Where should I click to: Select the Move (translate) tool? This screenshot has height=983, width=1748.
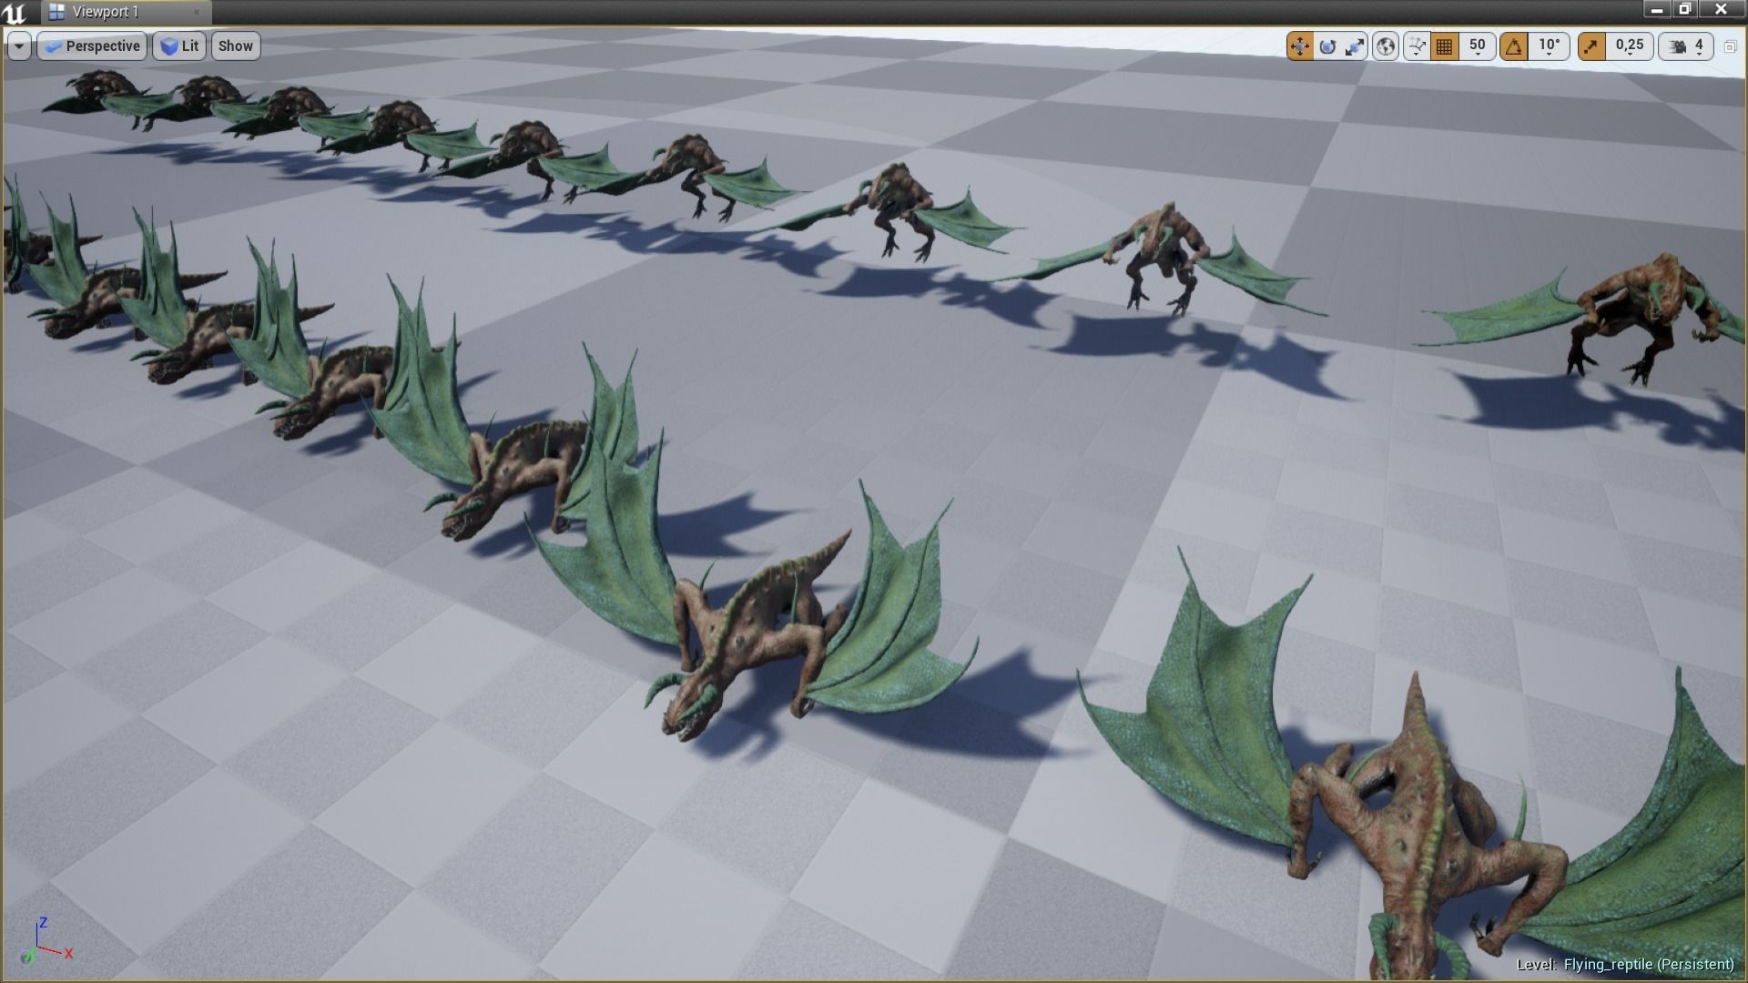point(1300,46)
